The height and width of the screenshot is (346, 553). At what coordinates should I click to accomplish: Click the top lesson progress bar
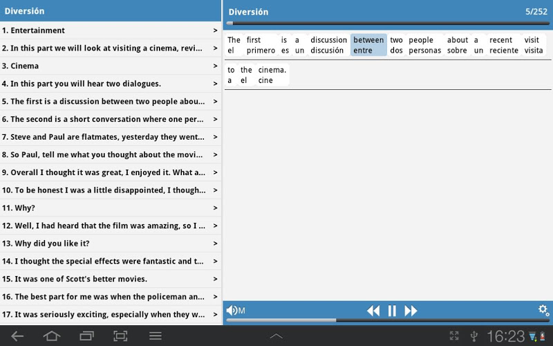coord(388,24)
